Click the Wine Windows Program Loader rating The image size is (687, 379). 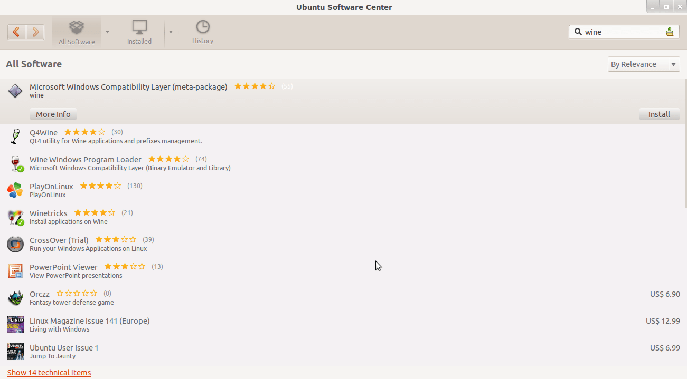168,159
